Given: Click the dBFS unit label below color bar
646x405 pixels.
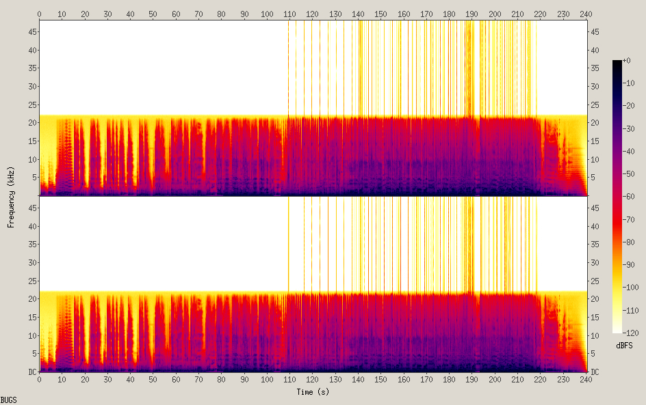Looking at the screenshot, I should (624, 346).
